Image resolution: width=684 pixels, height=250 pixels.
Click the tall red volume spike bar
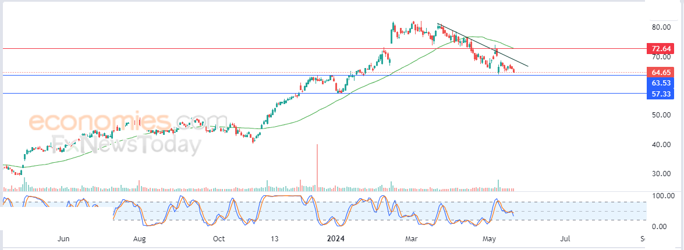[317, 167]
